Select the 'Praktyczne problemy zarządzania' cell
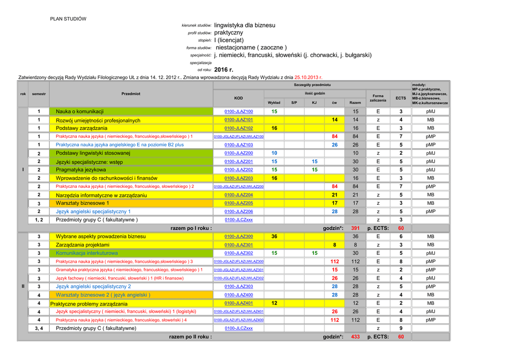 (x=89, y=304)
